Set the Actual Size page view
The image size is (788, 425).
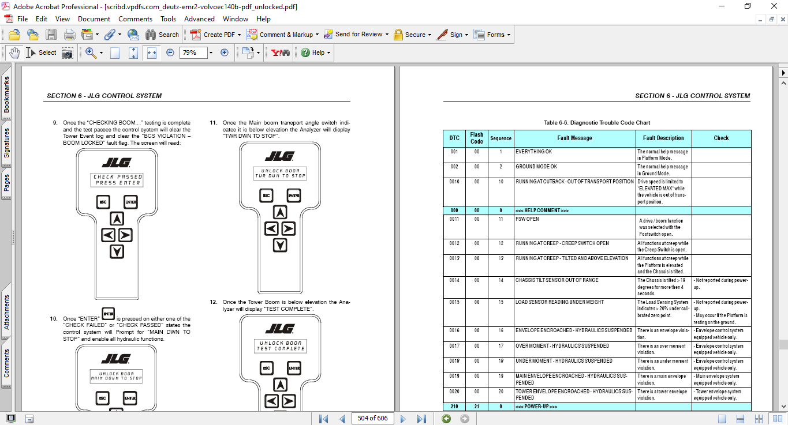[x=115, y=52]
